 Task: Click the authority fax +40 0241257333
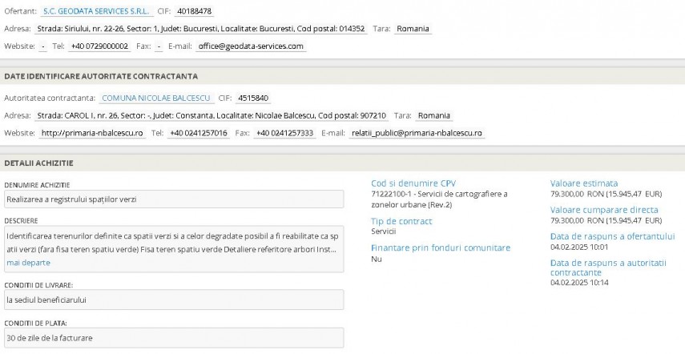point(285,133)
